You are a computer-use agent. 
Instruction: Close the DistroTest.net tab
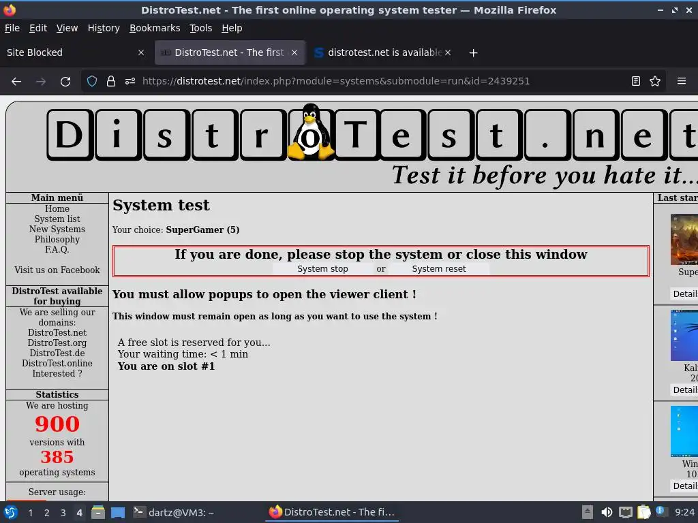294,52
